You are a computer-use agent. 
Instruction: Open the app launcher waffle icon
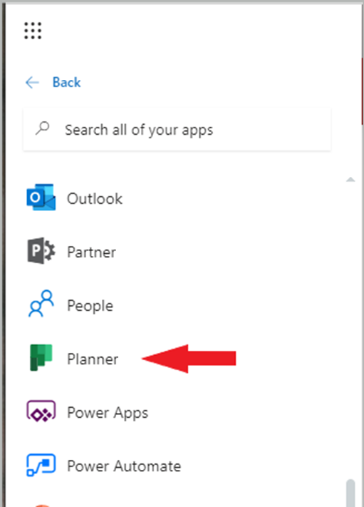[33, 31]
